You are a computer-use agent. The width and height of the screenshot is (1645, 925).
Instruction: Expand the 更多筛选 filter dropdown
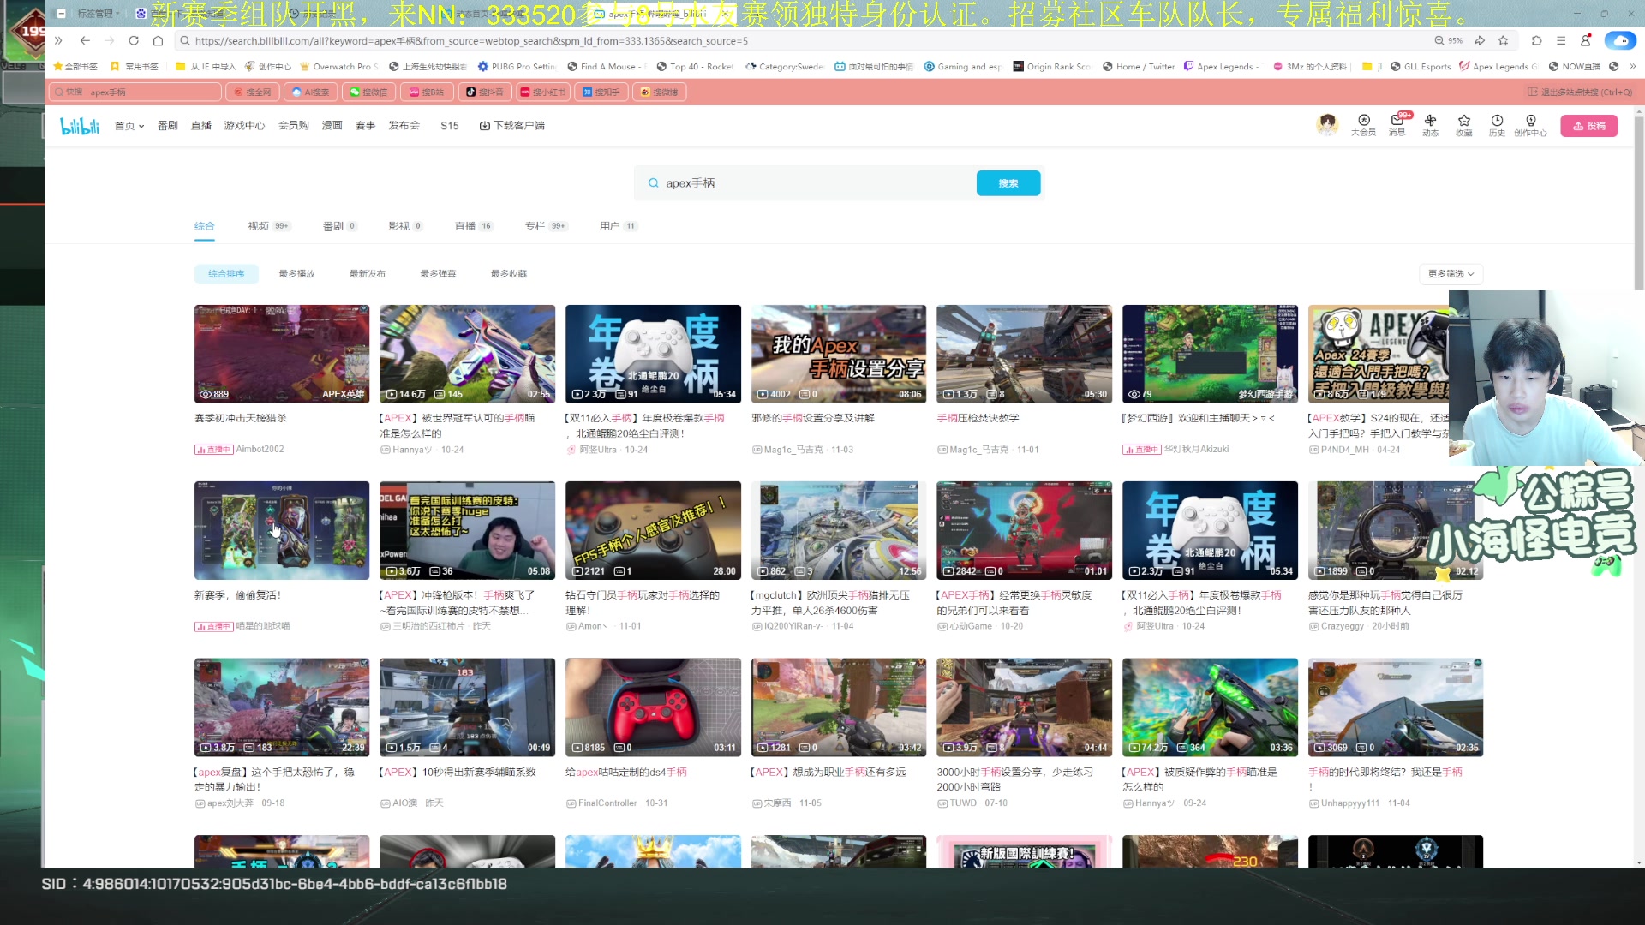pos(1450,274)
